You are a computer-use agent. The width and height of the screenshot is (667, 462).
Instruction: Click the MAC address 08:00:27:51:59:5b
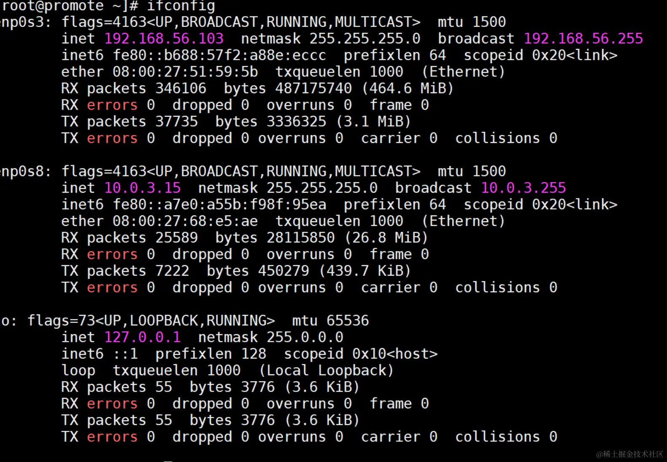(185, 72)
